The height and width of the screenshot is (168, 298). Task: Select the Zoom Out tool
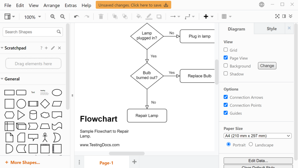(x=63, y=17)
